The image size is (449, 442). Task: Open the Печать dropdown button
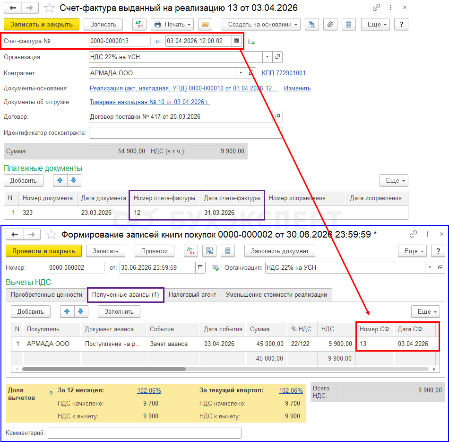click(172, 25)
